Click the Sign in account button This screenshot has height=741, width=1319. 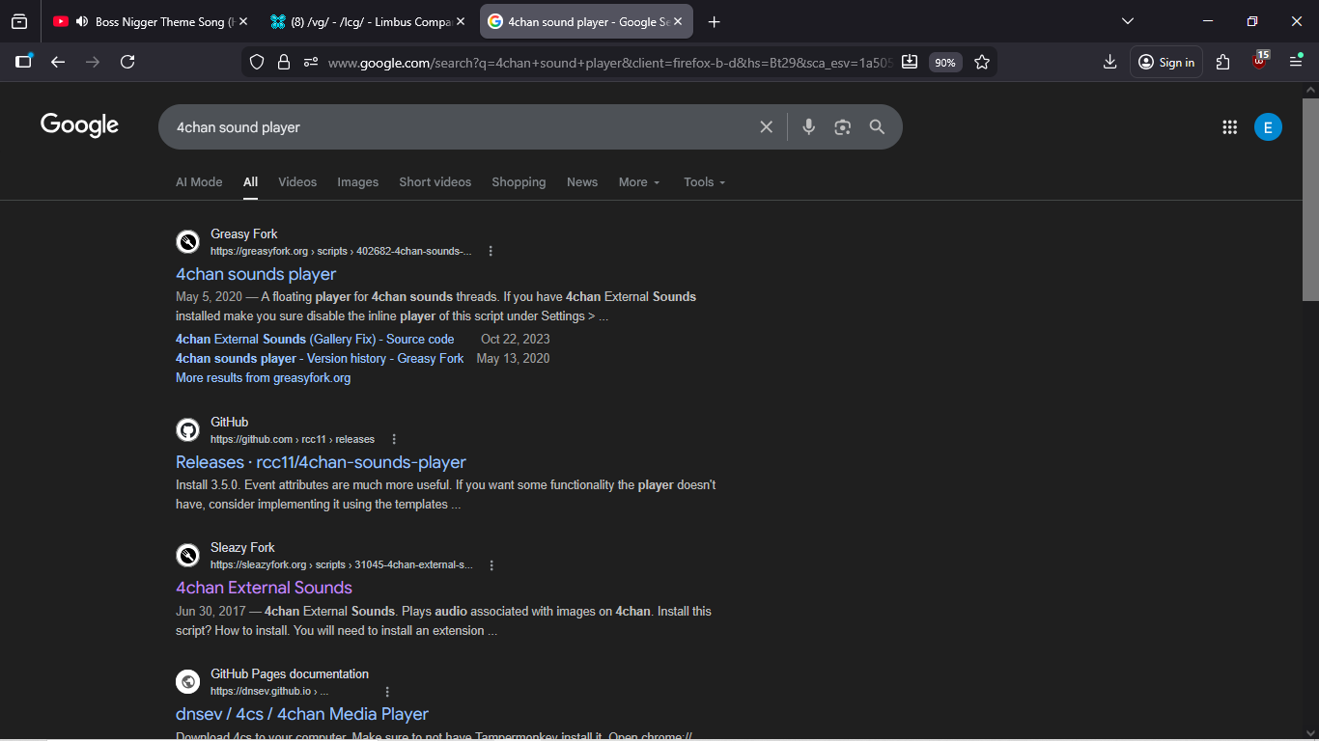[x=1166, y=62]
